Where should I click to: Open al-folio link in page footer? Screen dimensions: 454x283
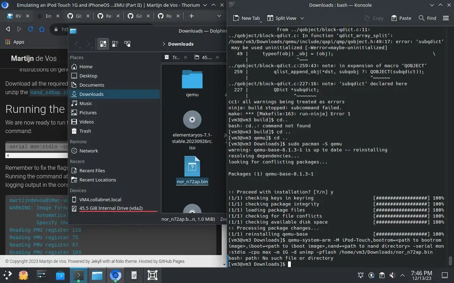121,261
